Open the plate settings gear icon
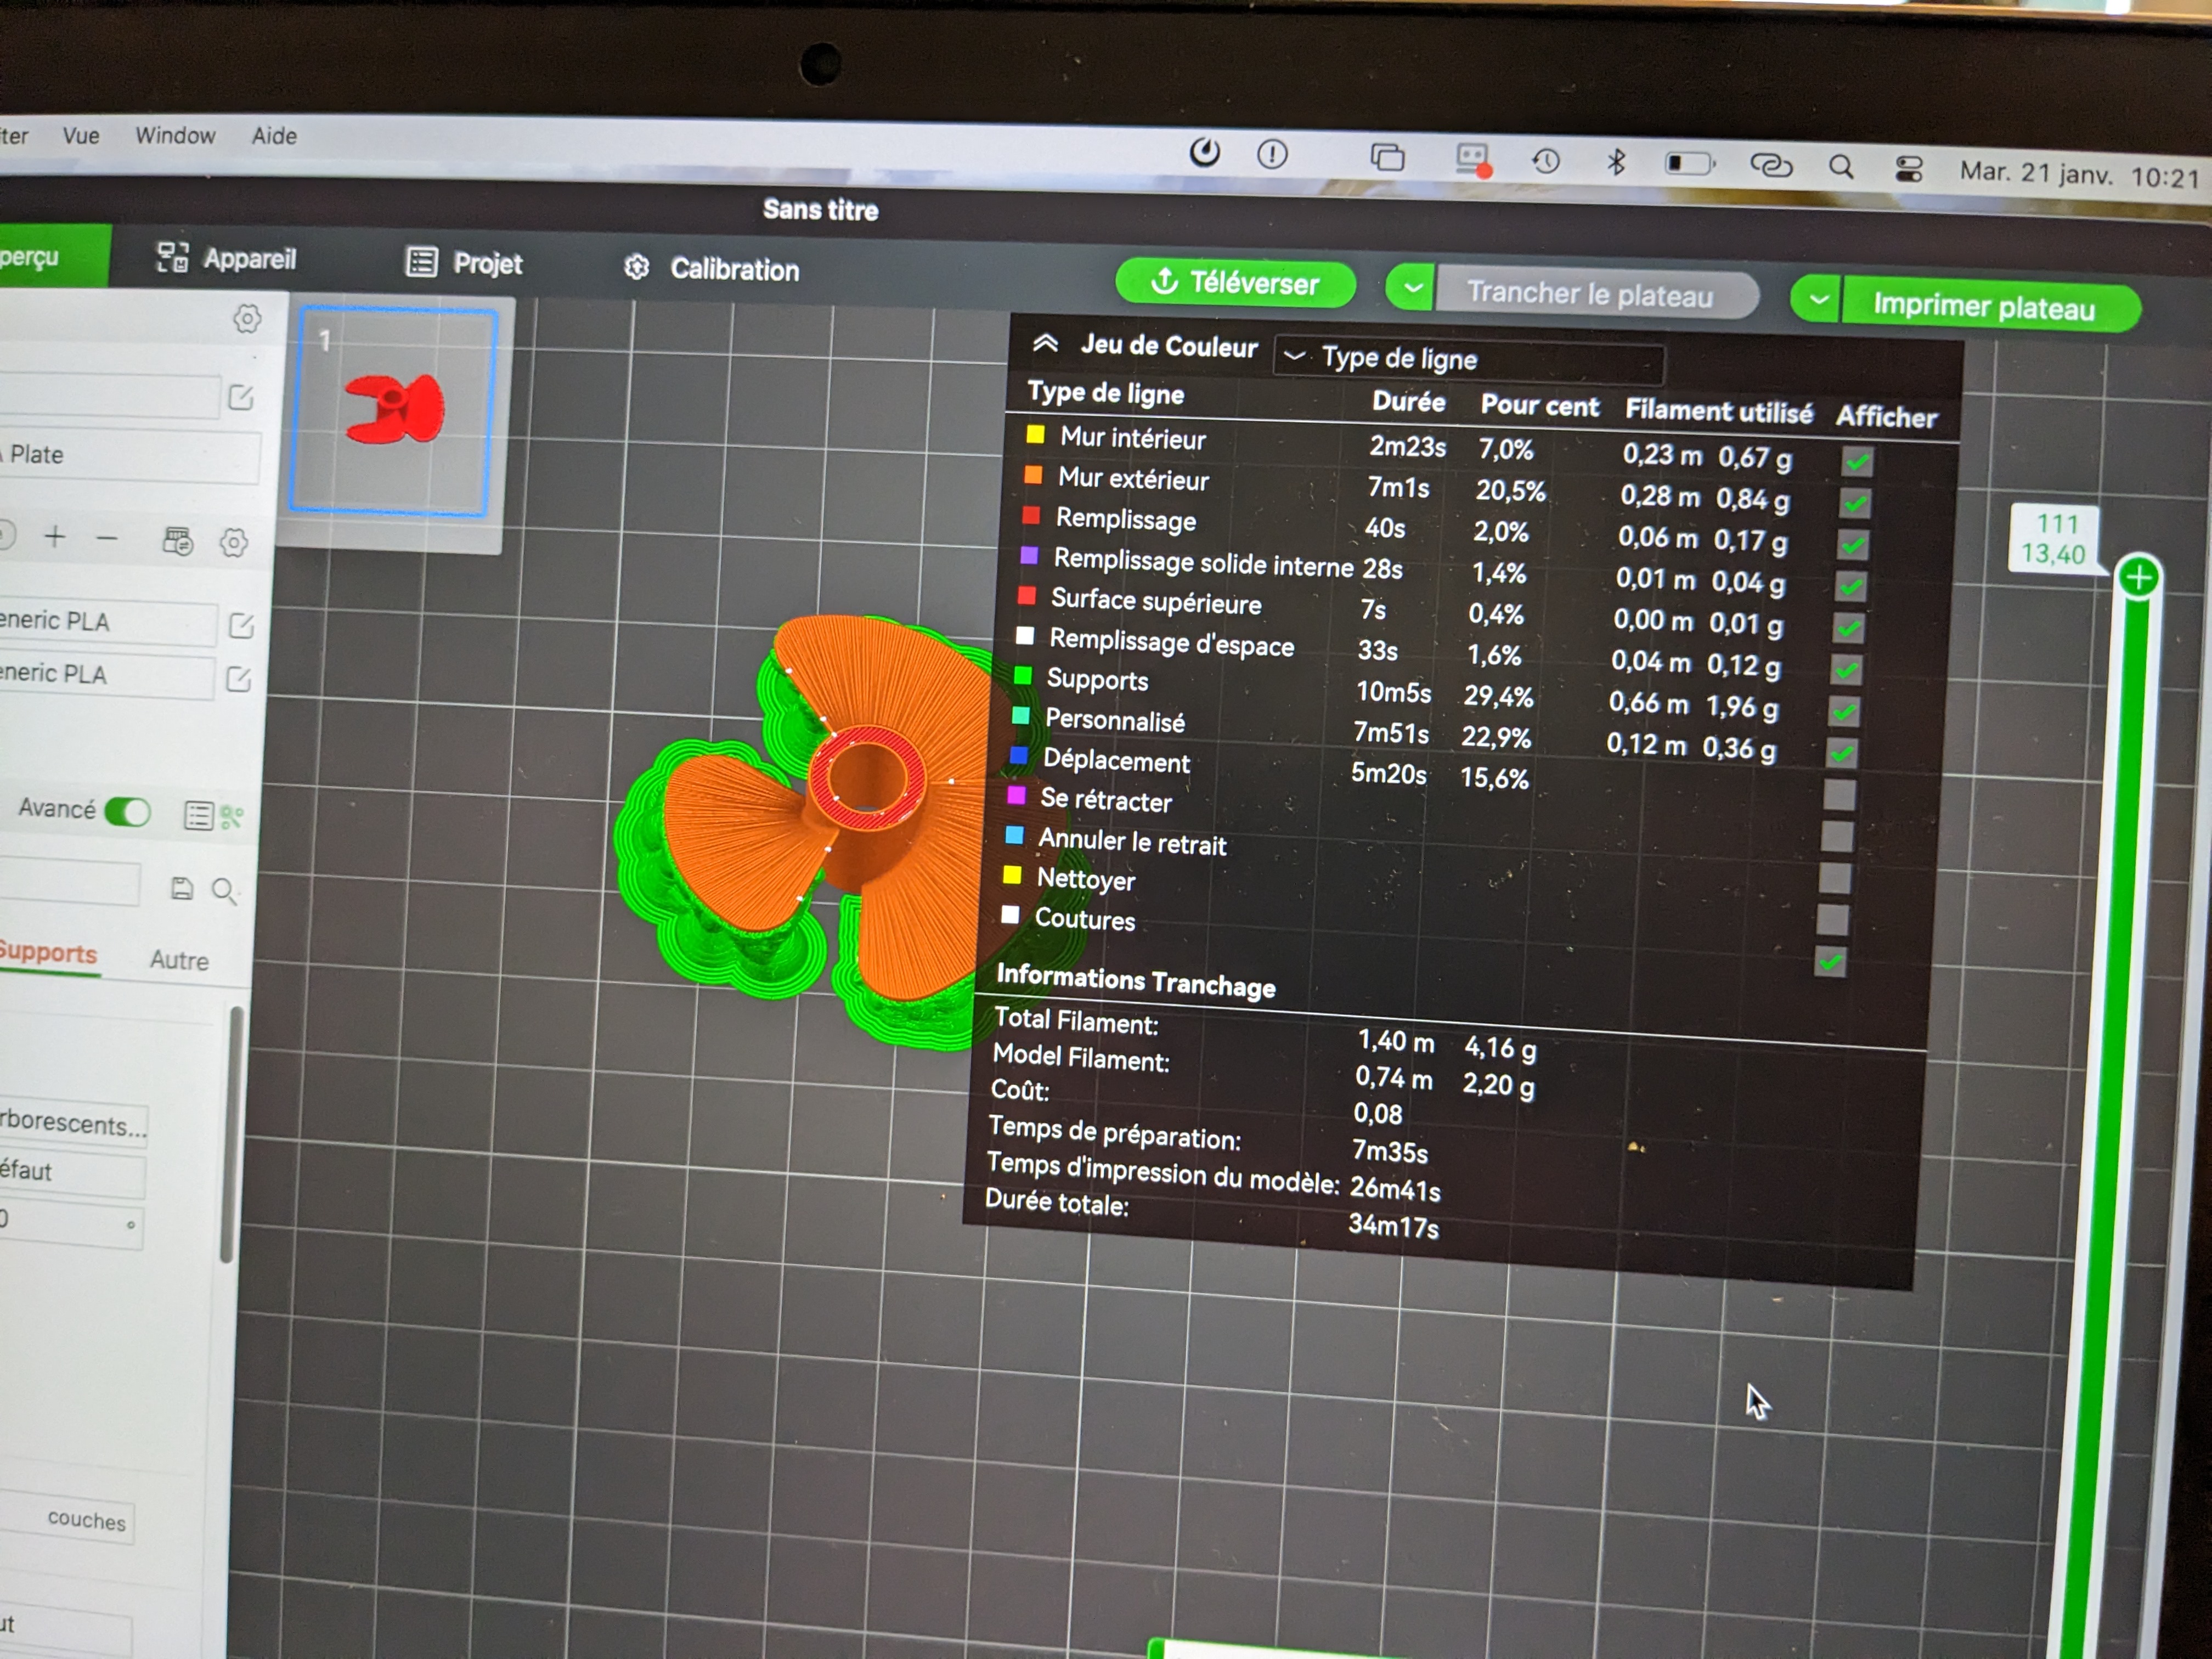This screenshot has height=1659, width=2212. (247, 320)
